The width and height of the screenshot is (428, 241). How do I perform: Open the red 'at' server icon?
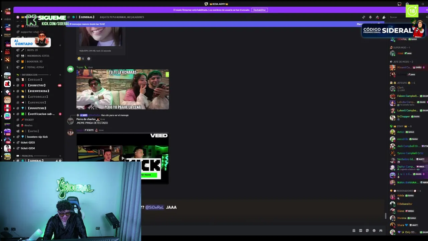point(7,84)
